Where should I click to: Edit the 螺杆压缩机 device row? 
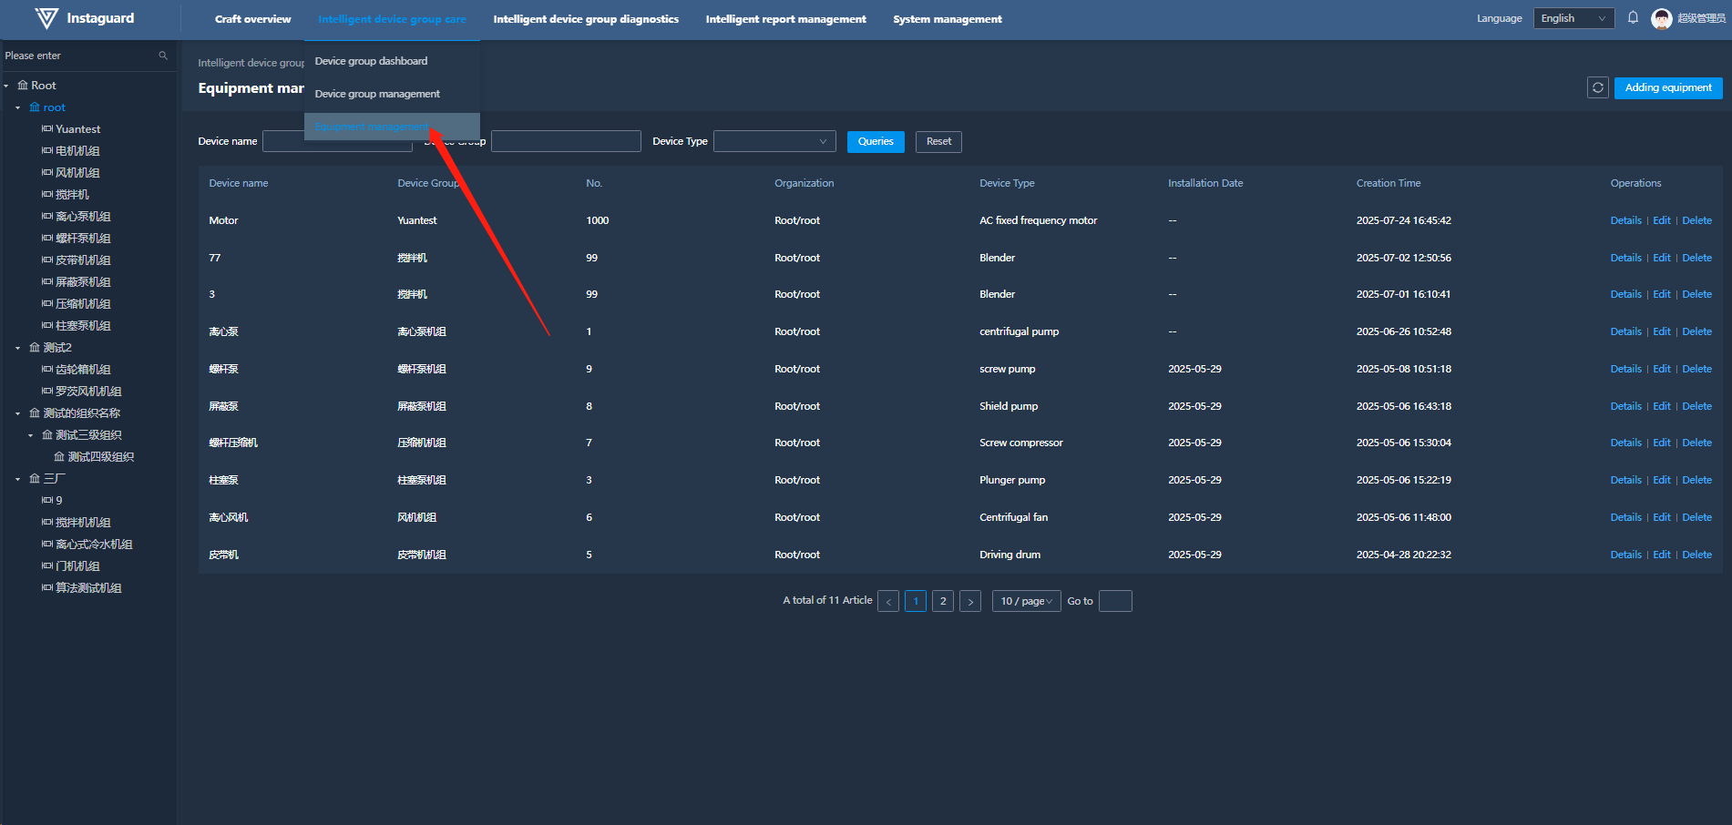pos(1662,443)
